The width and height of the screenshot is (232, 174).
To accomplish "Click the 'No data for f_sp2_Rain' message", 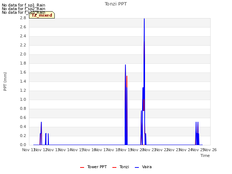I will [24, 9].
